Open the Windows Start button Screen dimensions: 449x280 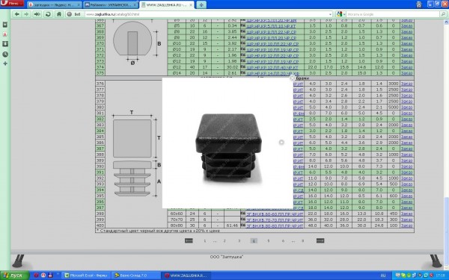[14, 276]
